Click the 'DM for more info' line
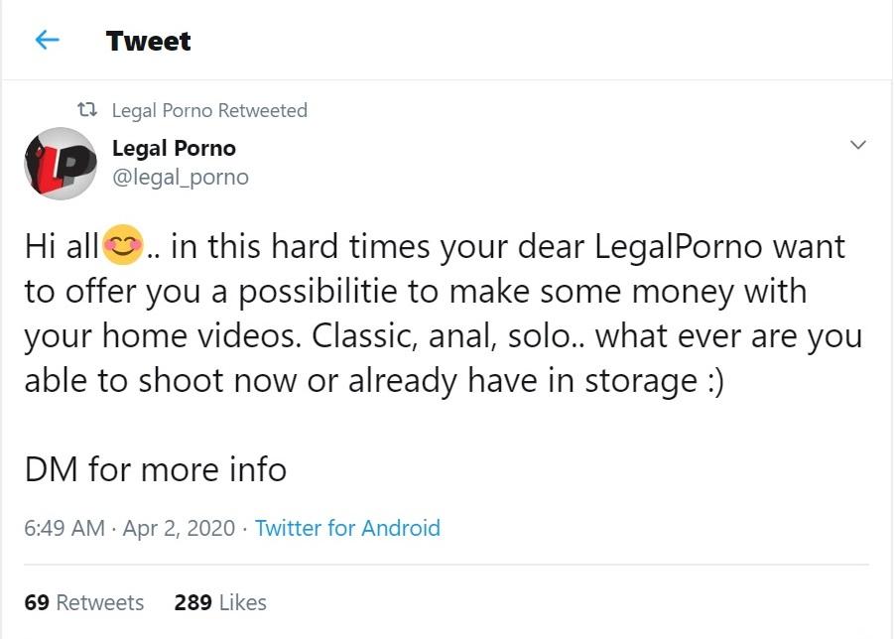This screenshot has height=639, width=894. click(156, 468)
